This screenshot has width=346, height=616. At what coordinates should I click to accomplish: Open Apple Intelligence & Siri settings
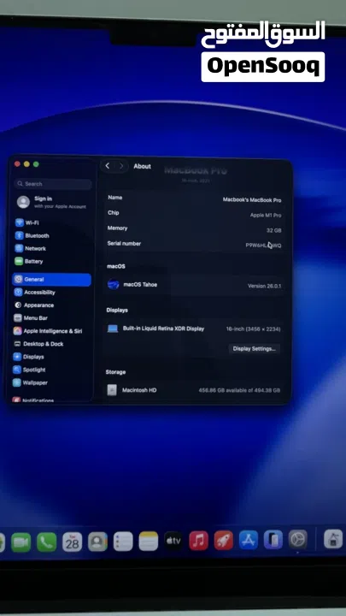click(x=48, y=331)
